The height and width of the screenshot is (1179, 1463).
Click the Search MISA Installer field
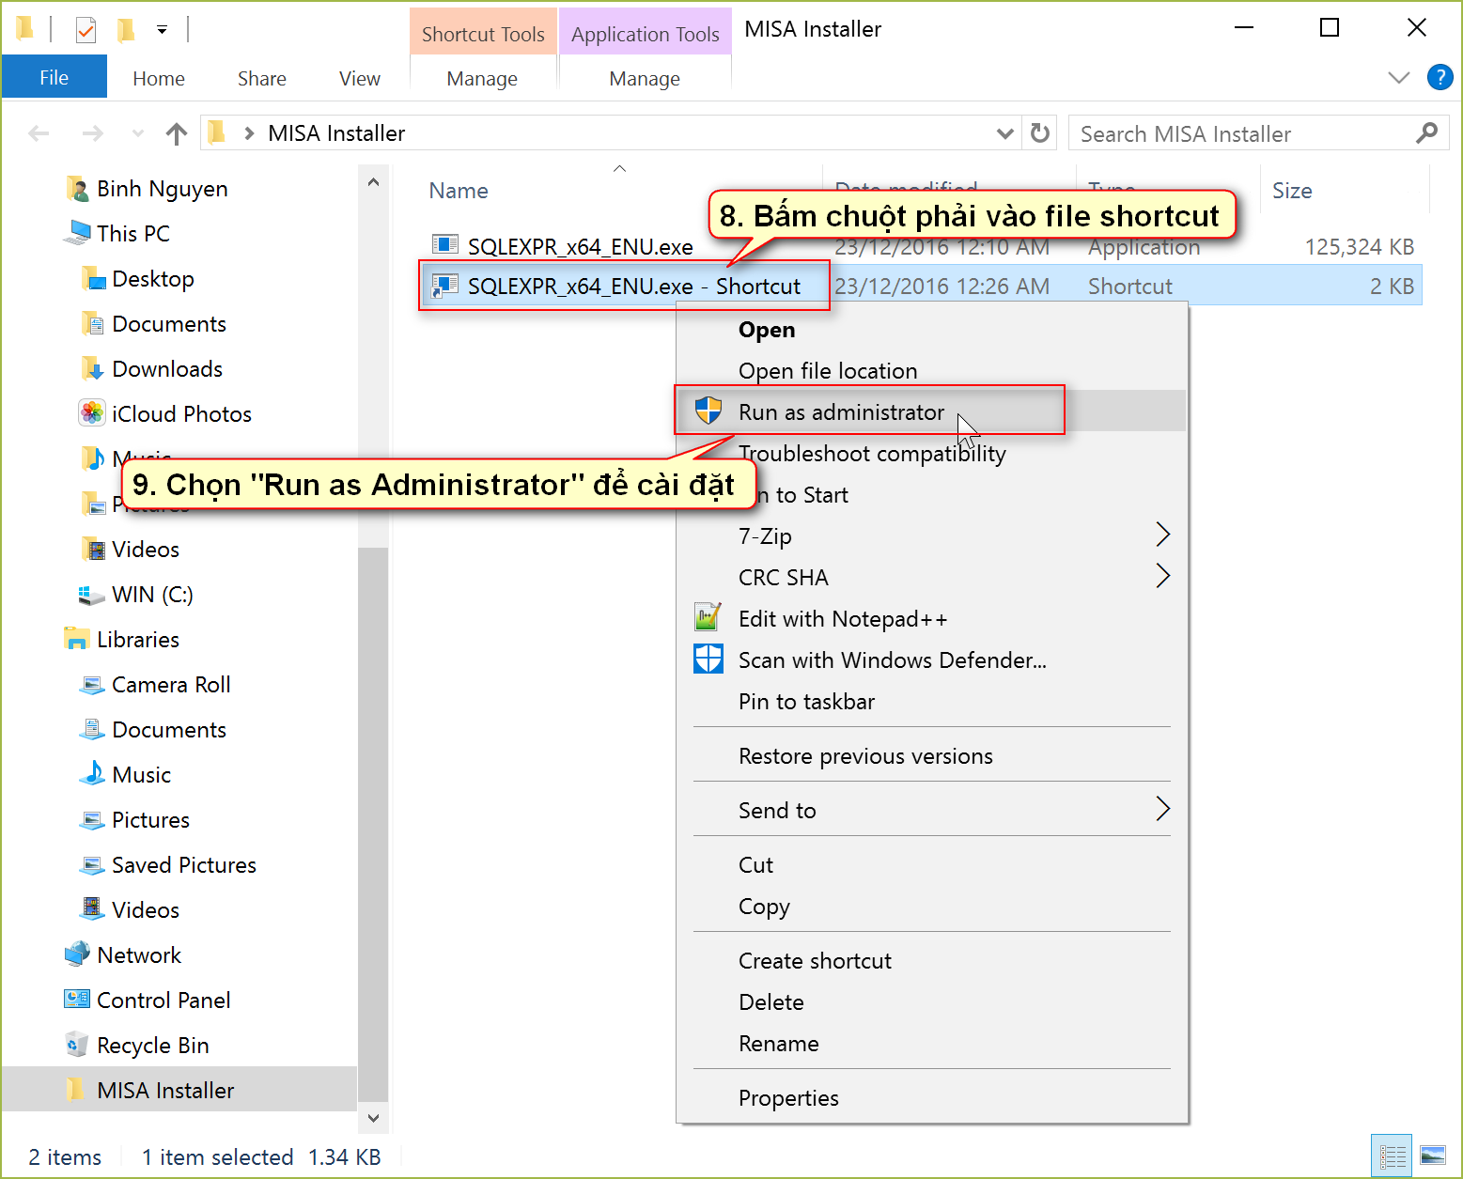[x=1259, y=133]
